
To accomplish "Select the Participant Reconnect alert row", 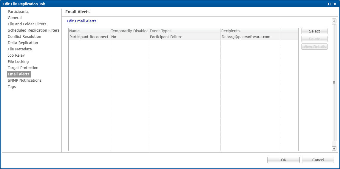I will (x=89, y=37).
